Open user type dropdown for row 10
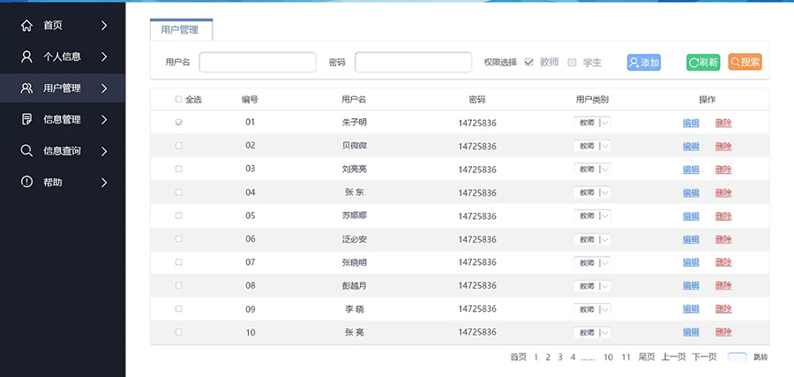Screen dimensions: 794x377 click(x=592, y=332)
